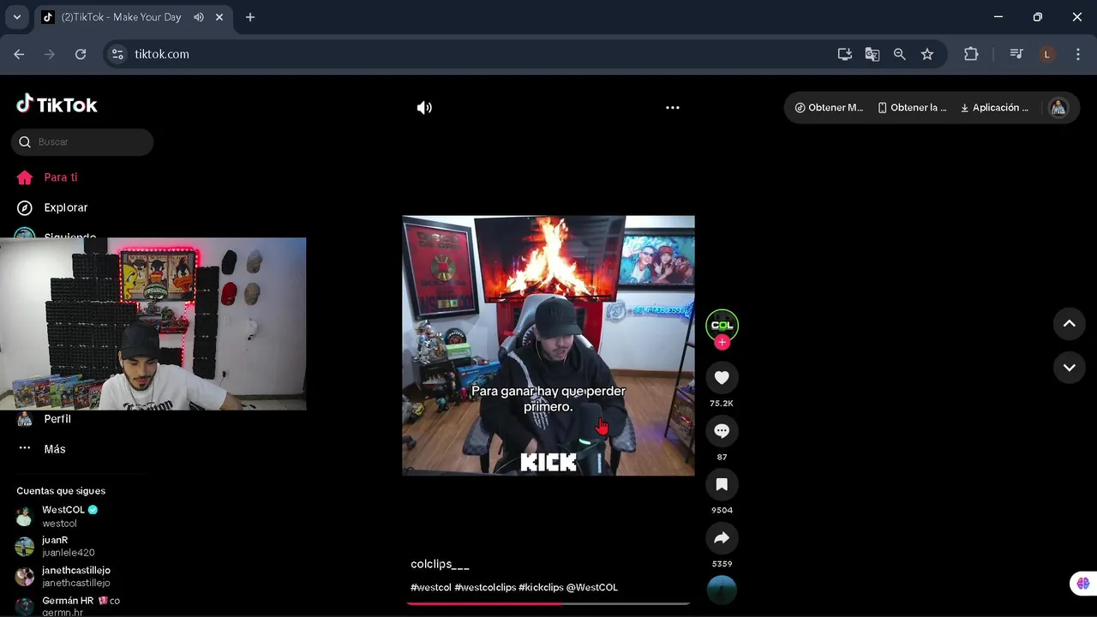
Task: Click the Aplicación download button
Action: click(x=994, y=108)
